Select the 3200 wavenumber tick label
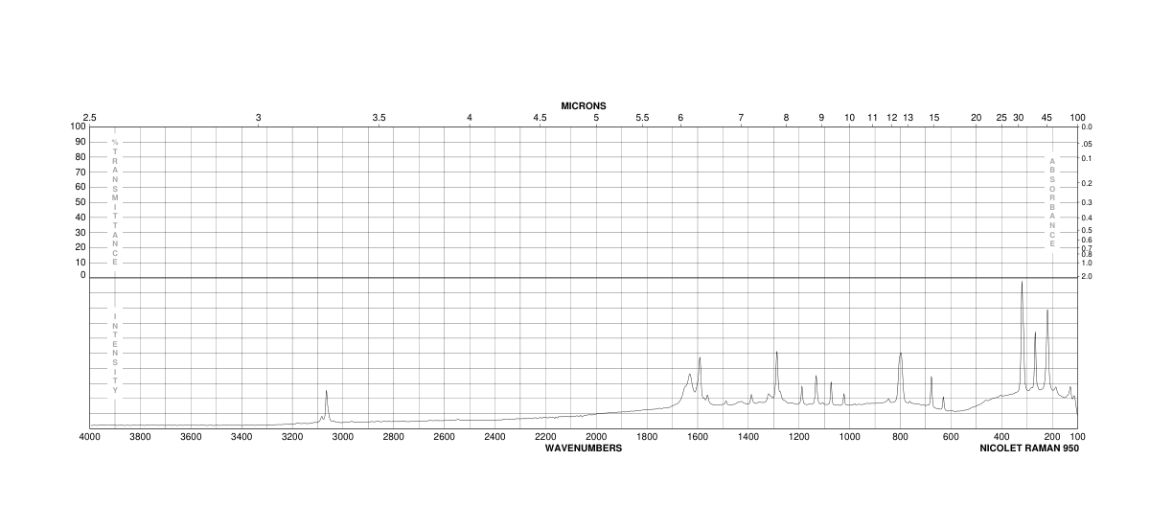 (292, 437)
